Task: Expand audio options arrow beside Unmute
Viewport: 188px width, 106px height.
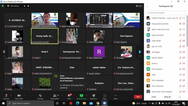Action: [x=11, y=95]
